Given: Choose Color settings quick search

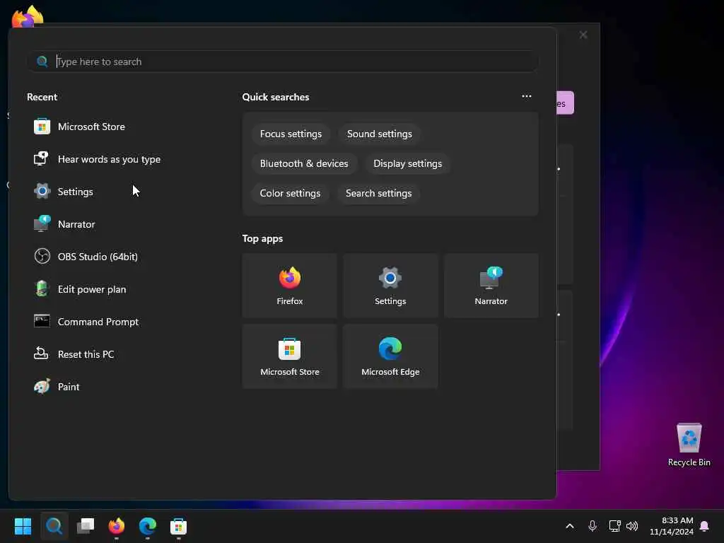Looking at the screenshot, I should pos(290,193).
